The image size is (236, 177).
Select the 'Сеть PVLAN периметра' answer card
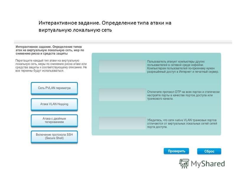tap(54, 88)
